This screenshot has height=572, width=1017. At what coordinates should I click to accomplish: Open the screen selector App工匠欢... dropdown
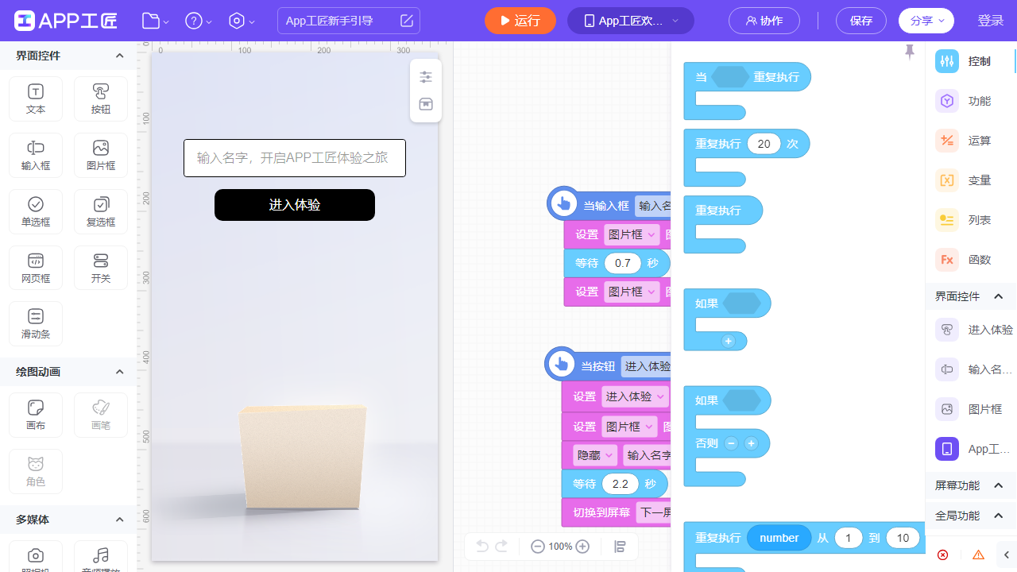click(631, 21)
